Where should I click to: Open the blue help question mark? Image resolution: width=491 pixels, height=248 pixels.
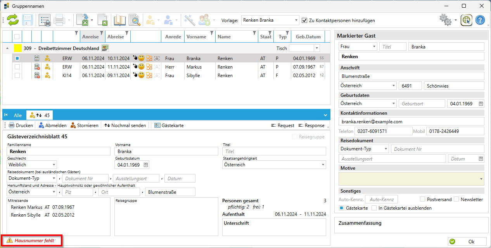(480, 20)
